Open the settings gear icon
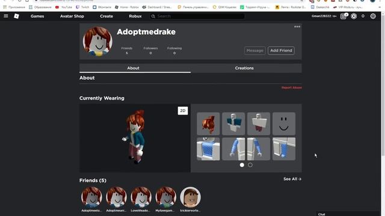The width and height of the screenshot is (385, 216). pos(373,16)
